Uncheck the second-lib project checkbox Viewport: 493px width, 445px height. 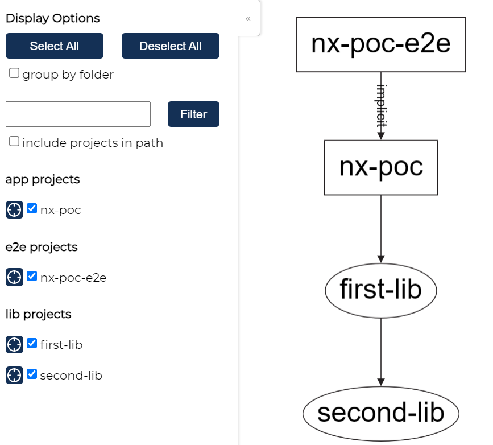coord(31,374)
